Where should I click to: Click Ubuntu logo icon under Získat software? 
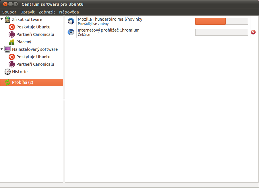pos(12,27)
